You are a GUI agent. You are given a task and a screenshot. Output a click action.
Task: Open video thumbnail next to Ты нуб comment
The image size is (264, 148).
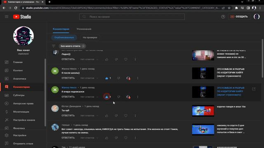[x=203, y=111]
